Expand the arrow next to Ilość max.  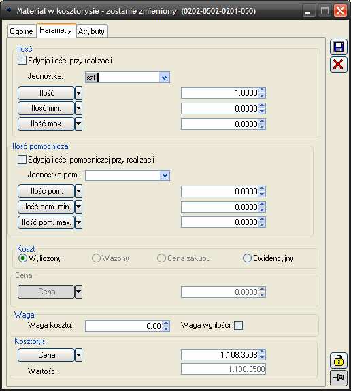click(79, 124)
